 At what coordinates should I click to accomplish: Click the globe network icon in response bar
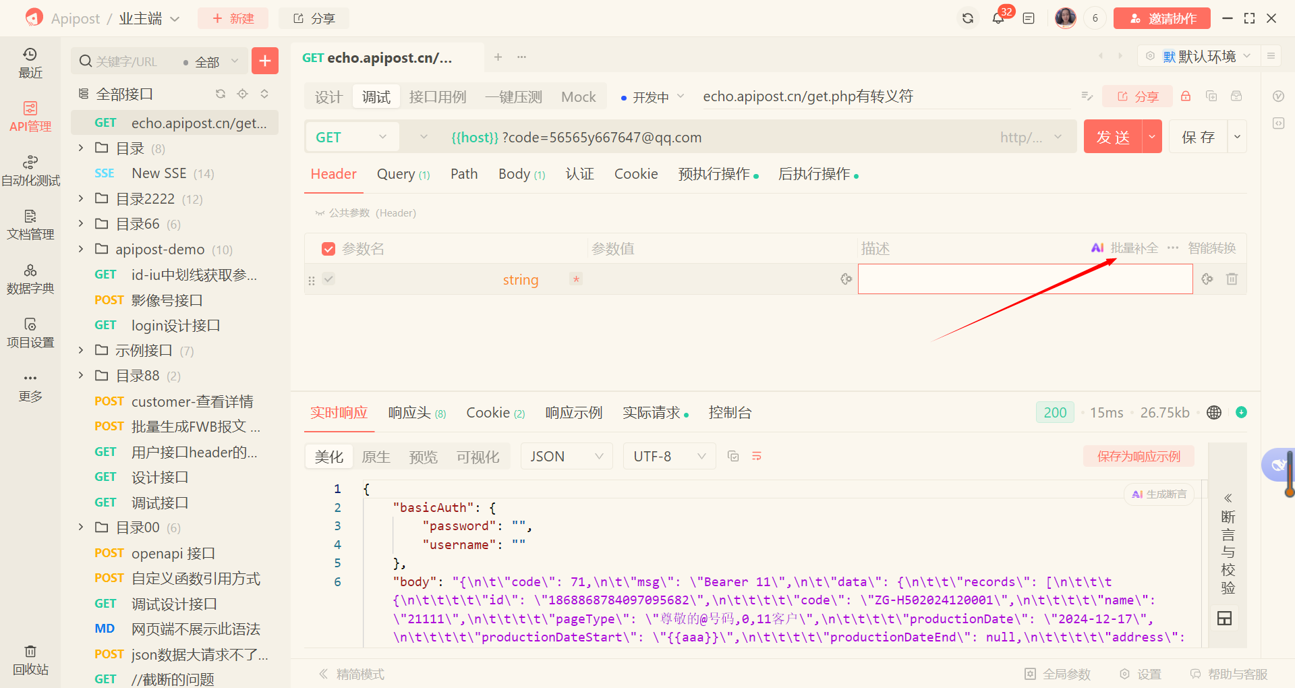tap(1214, 413)
